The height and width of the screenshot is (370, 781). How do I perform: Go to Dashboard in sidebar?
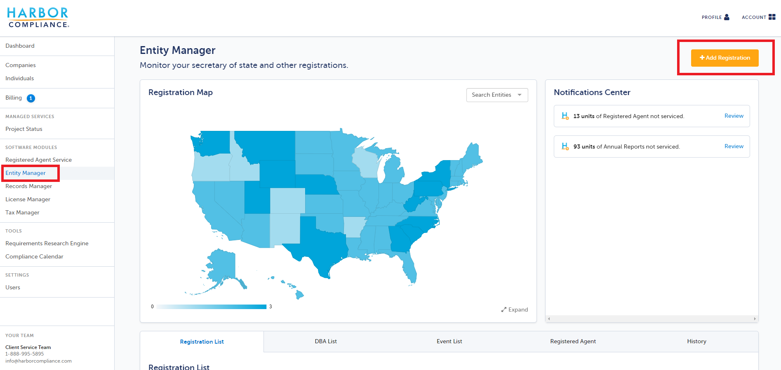[20, 46]
